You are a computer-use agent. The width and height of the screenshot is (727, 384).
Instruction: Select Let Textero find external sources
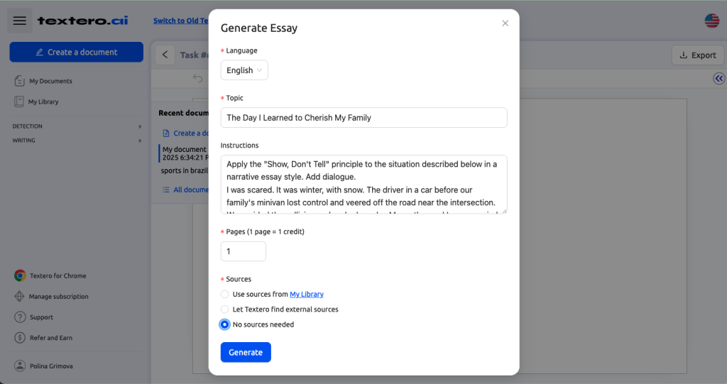pos(224,309)
